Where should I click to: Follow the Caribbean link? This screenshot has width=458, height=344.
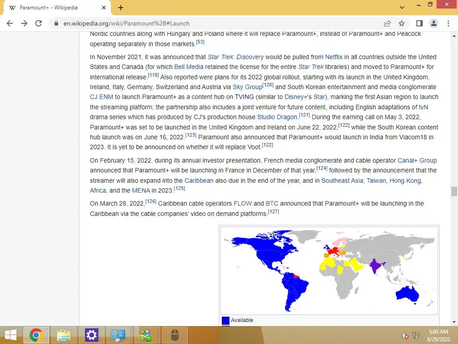(x=199, y=181)
